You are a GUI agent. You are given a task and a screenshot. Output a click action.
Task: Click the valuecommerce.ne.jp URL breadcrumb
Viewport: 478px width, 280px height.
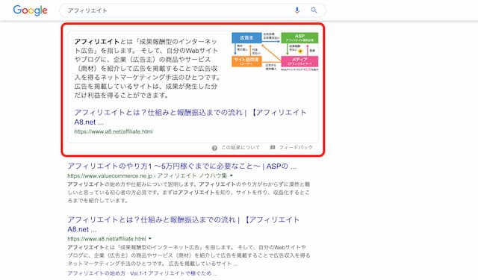147,175
